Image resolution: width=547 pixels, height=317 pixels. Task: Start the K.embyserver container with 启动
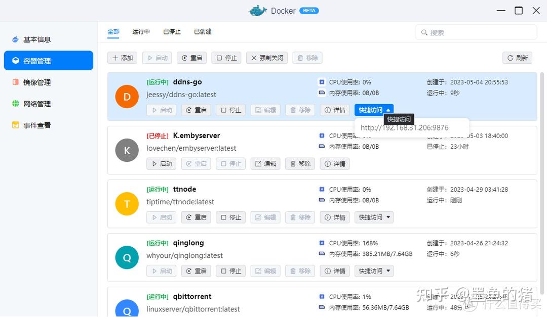pos(161,163)
